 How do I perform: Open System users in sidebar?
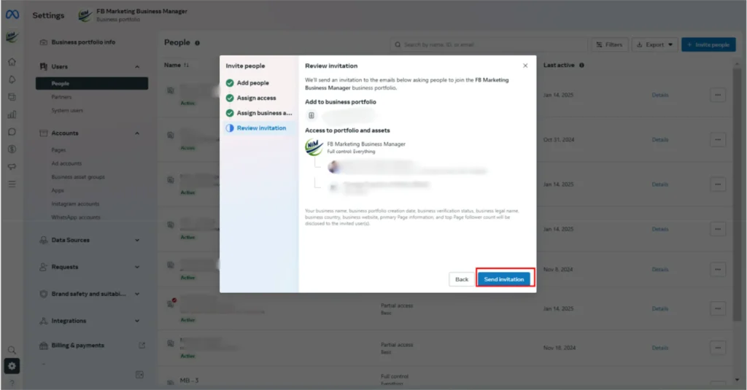tap(67, 111)
